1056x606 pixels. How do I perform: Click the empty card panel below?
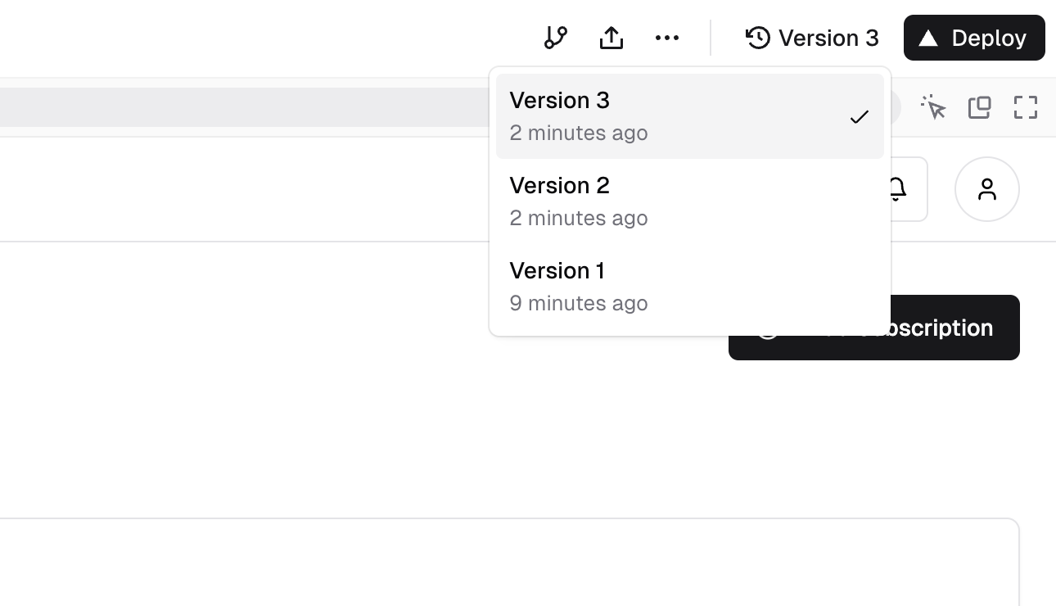click(x=509, y=563)
